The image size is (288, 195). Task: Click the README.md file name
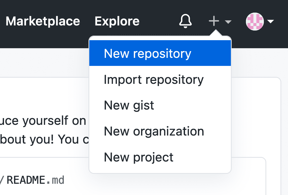[x=35, y=180]
